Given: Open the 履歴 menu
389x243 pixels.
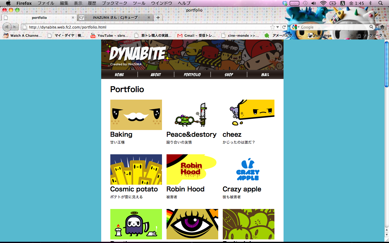Looking at the screenshot, I should point(92,3).
